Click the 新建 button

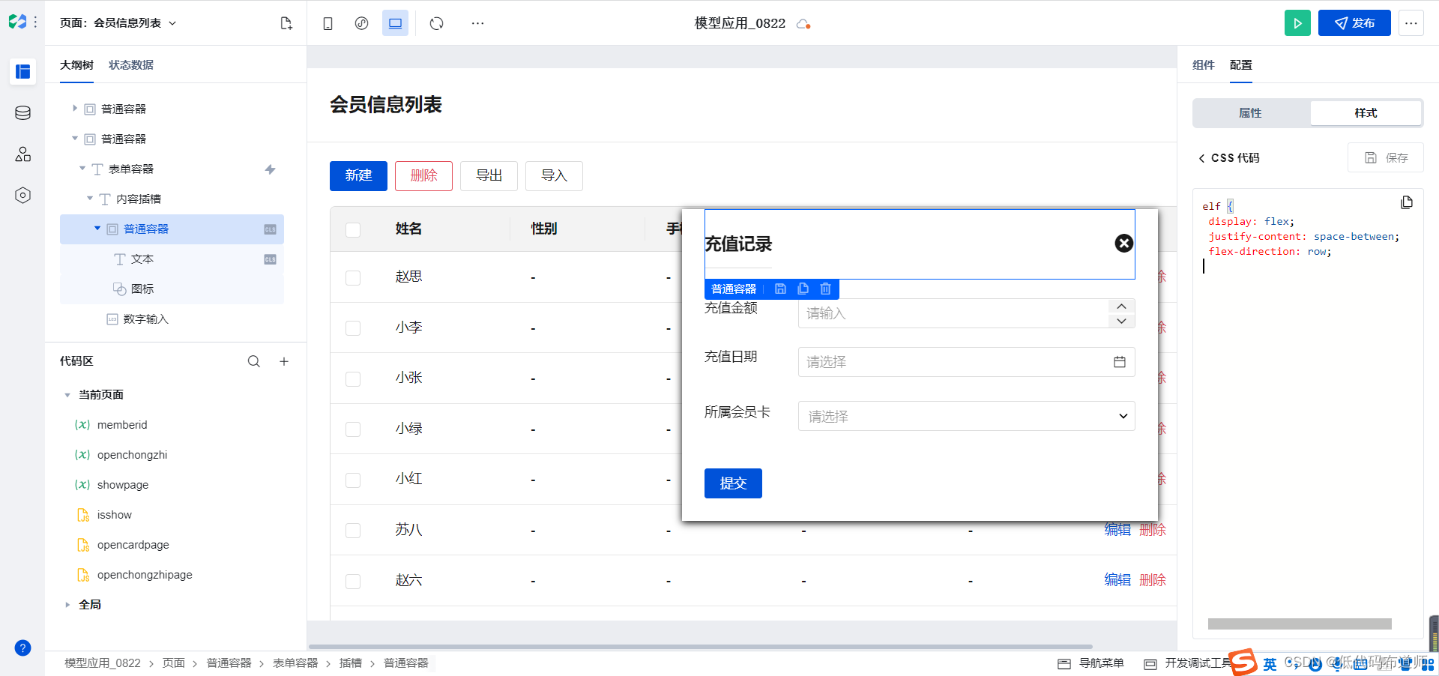tap(358, 176)
